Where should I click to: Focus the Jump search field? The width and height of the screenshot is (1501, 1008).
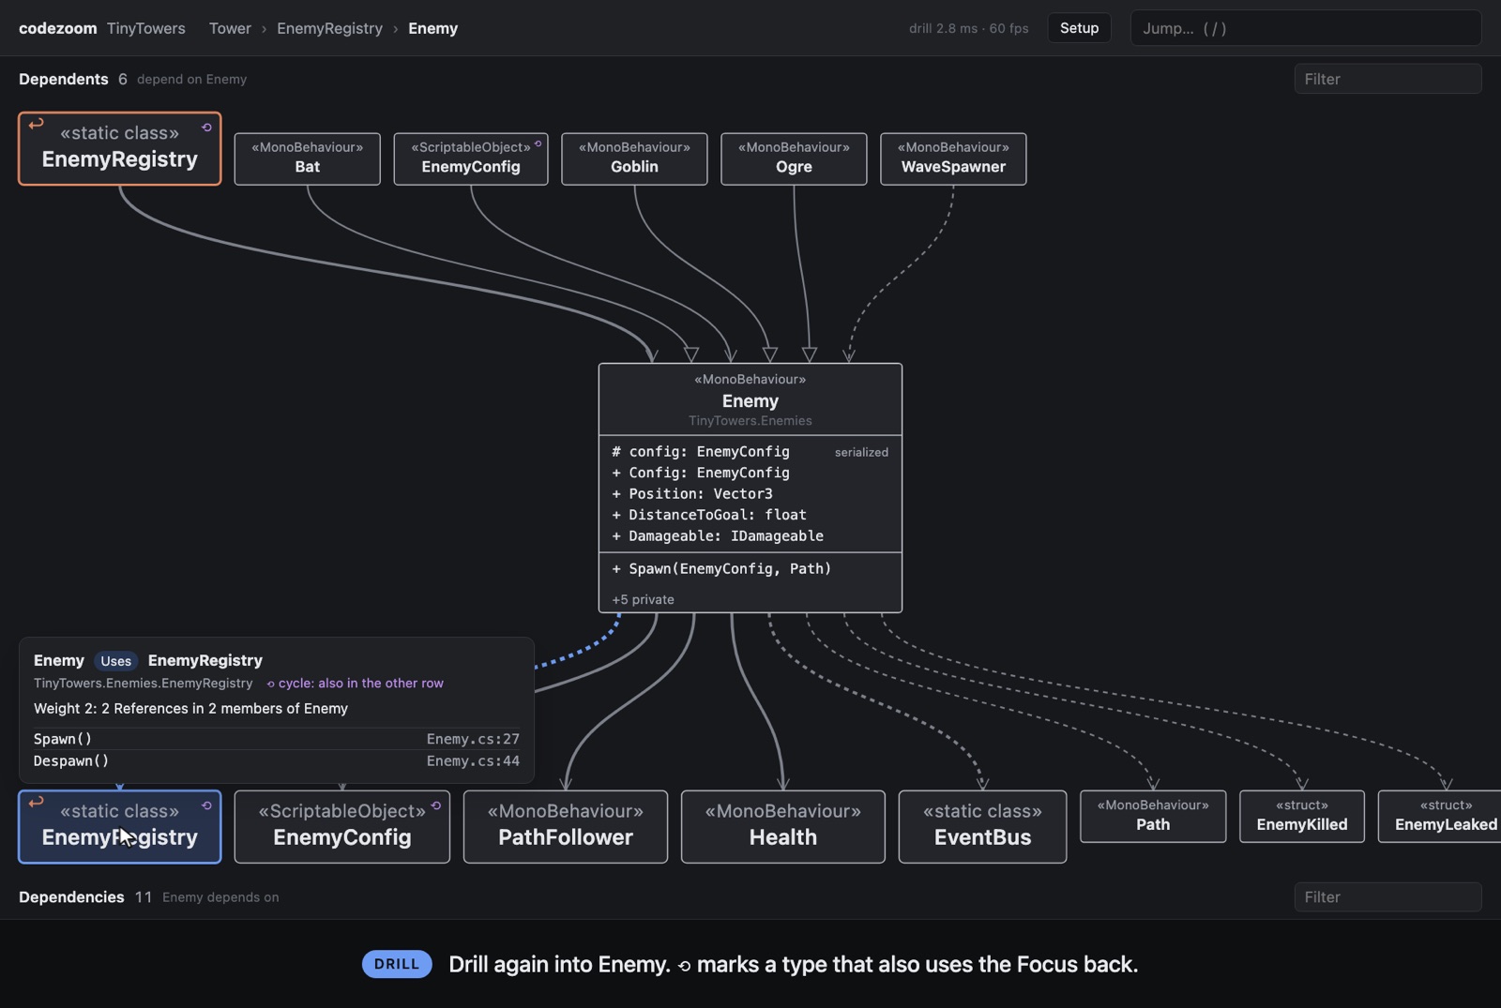pyautogui.click(x=1306, y=28)
